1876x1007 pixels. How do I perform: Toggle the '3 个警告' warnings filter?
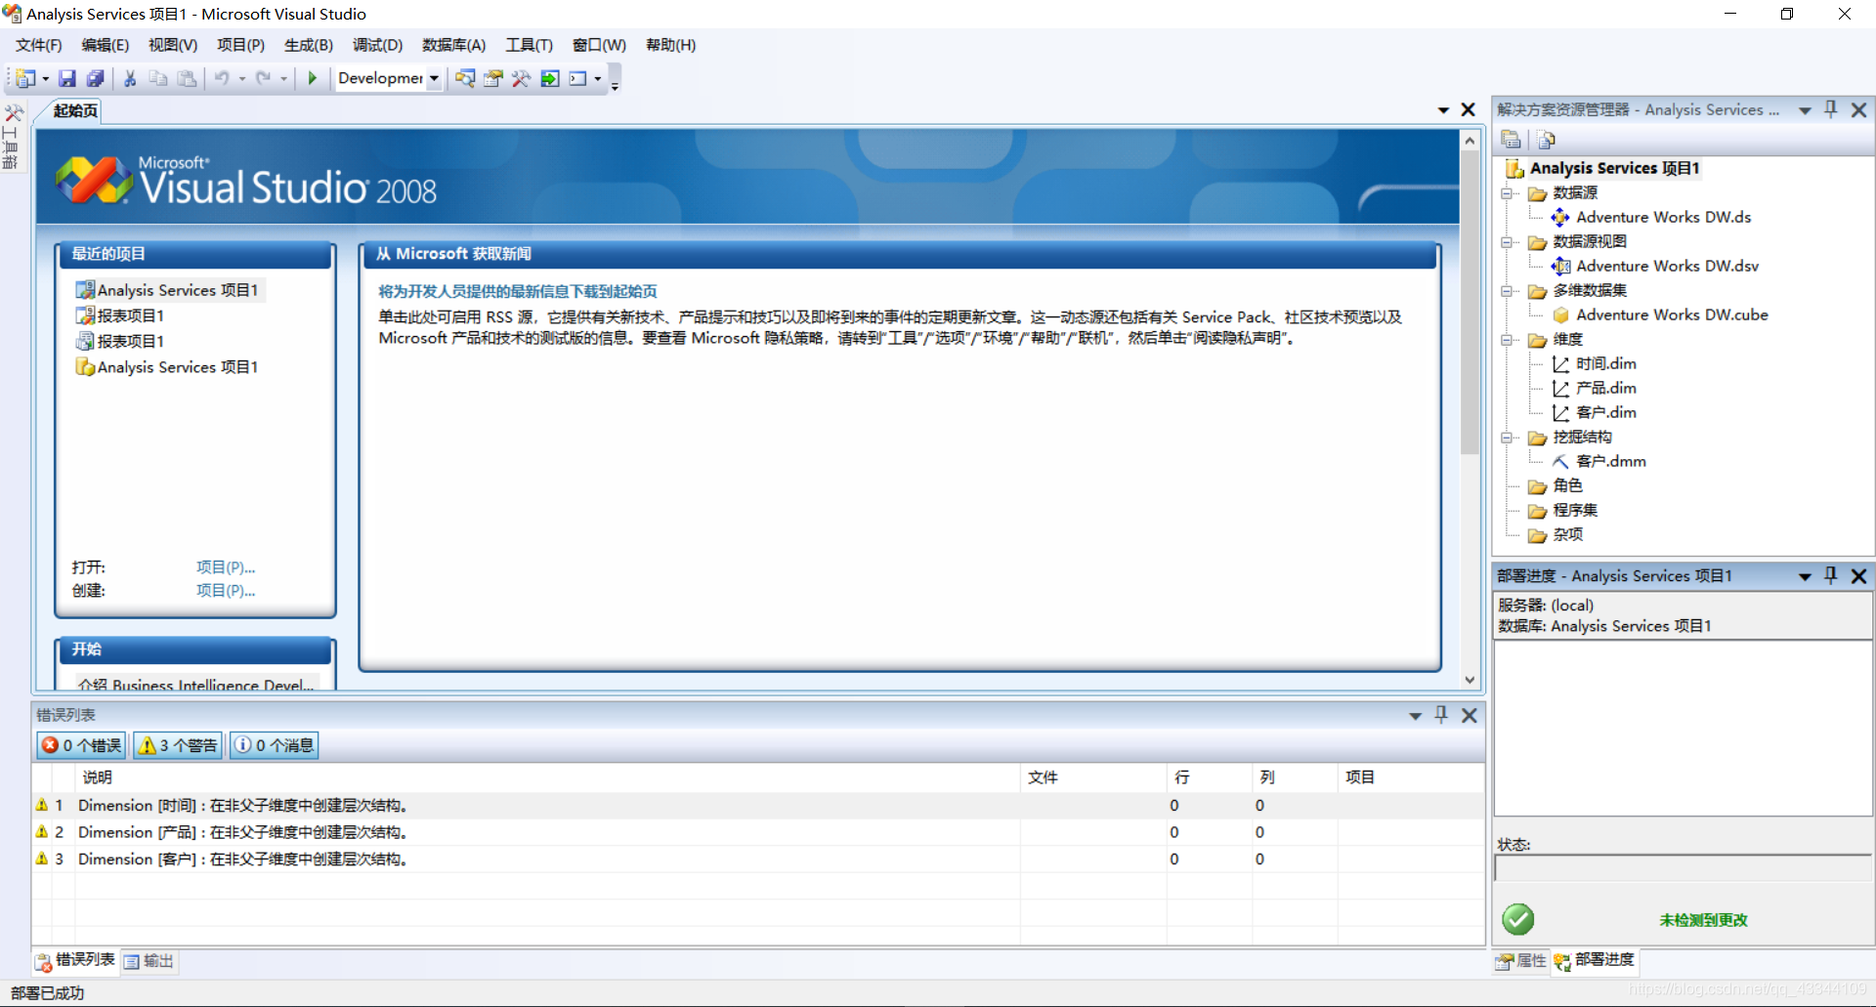(178, 745)
